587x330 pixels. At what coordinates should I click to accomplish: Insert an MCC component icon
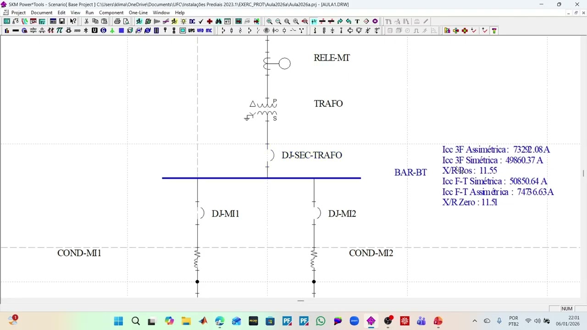pos(209,30)
